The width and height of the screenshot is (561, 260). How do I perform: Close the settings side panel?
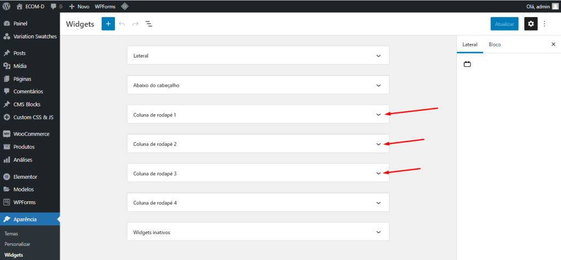coord(553,44)
